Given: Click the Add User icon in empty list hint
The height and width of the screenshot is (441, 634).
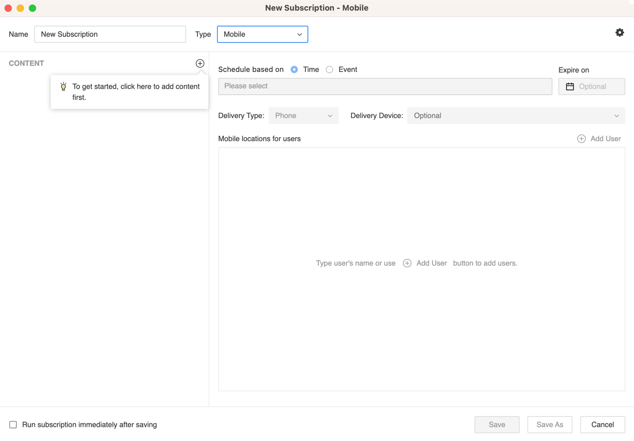Looking at the screenshot, I should (x=407, y=263).
